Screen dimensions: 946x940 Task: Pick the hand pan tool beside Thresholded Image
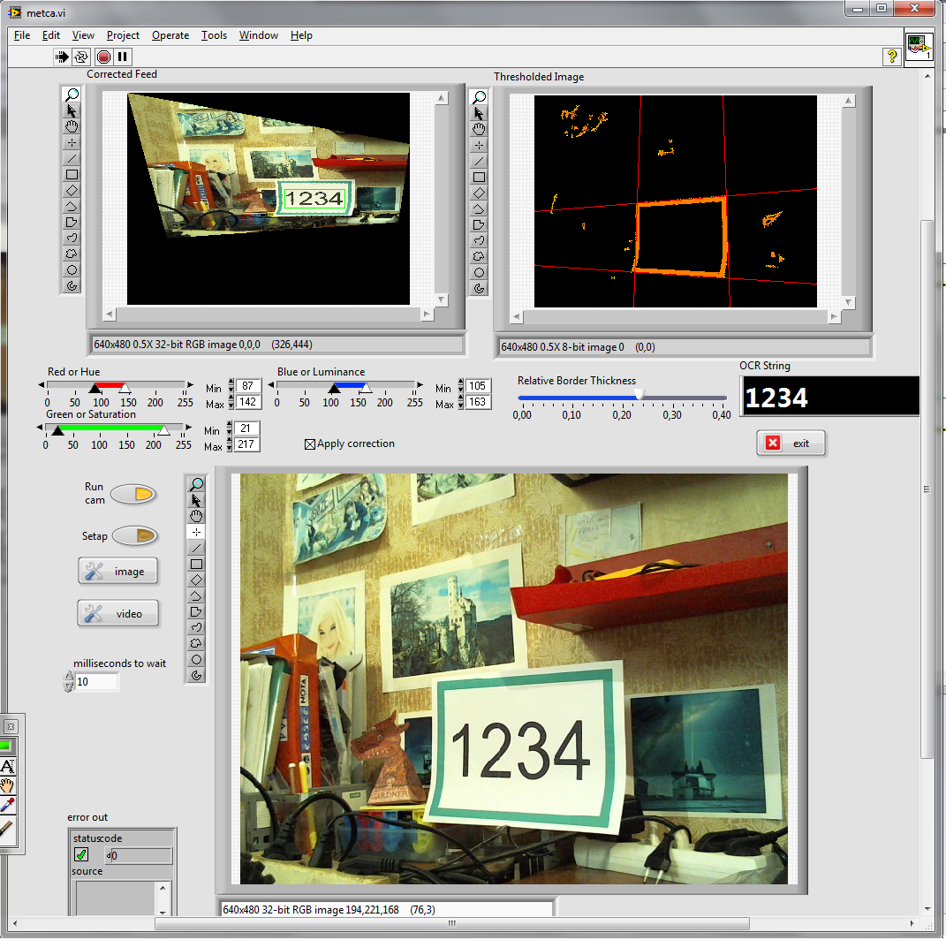coord(479,129)
